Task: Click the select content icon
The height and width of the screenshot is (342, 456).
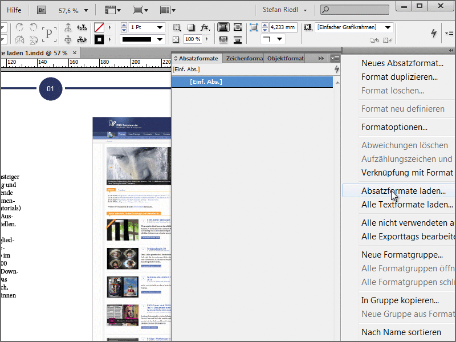Action: pyautogui.click(x=68, y=39)
